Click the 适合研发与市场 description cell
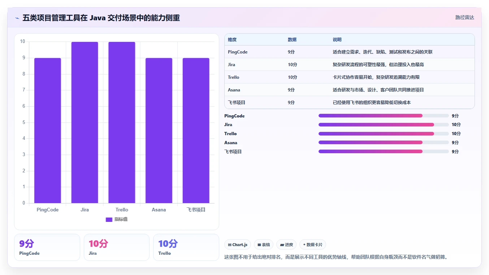 [x=378, y=90]
